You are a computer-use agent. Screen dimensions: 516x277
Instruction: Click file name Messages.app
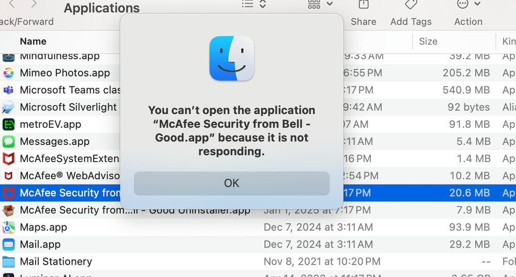coord(55,142)
